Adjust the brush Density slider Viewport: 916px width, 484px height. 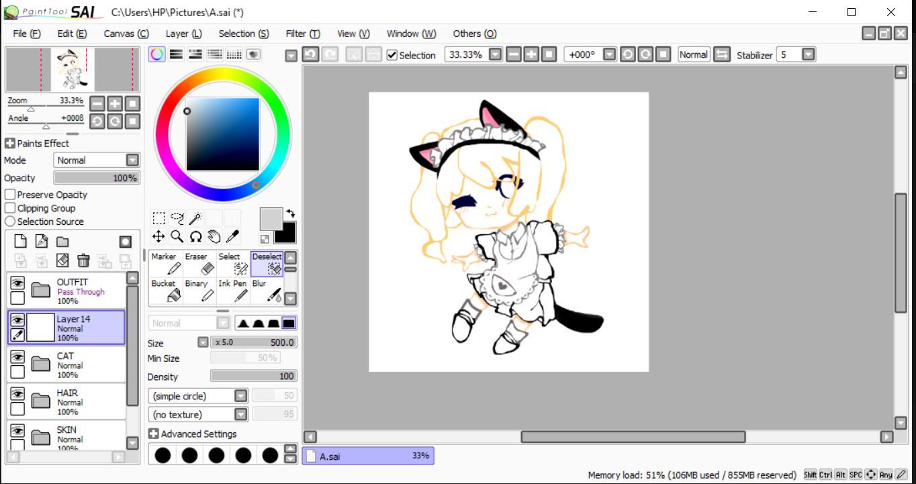[254, 376]
